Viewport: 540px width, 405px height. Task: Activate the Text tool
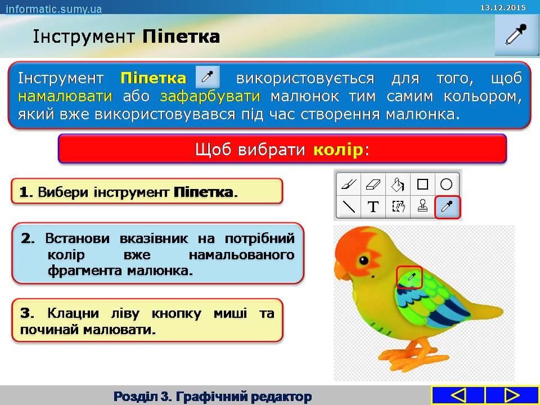click(x=373, y=207)
